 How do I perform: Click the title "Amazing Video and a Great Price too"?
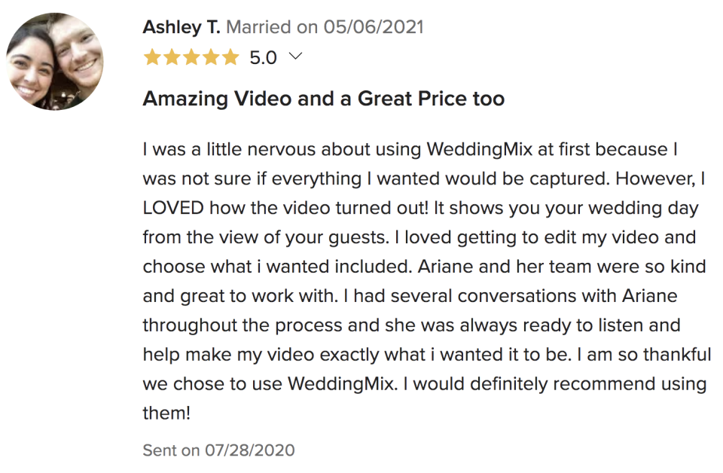[323, 99]
